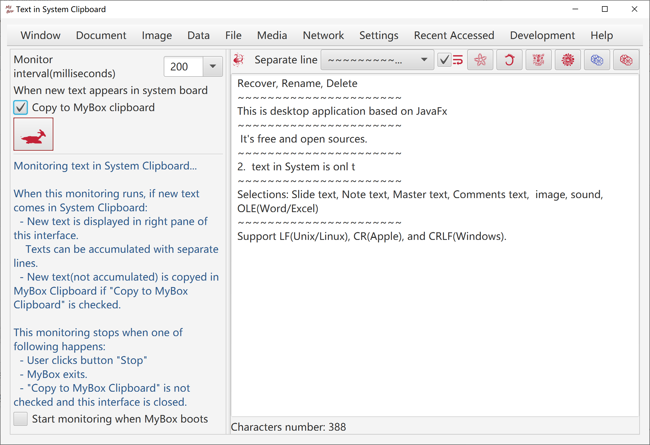Close the Text in System Clipboard window
Image resolution: width=650 pixels, height=445 pixels.
(x=634, y=9)
